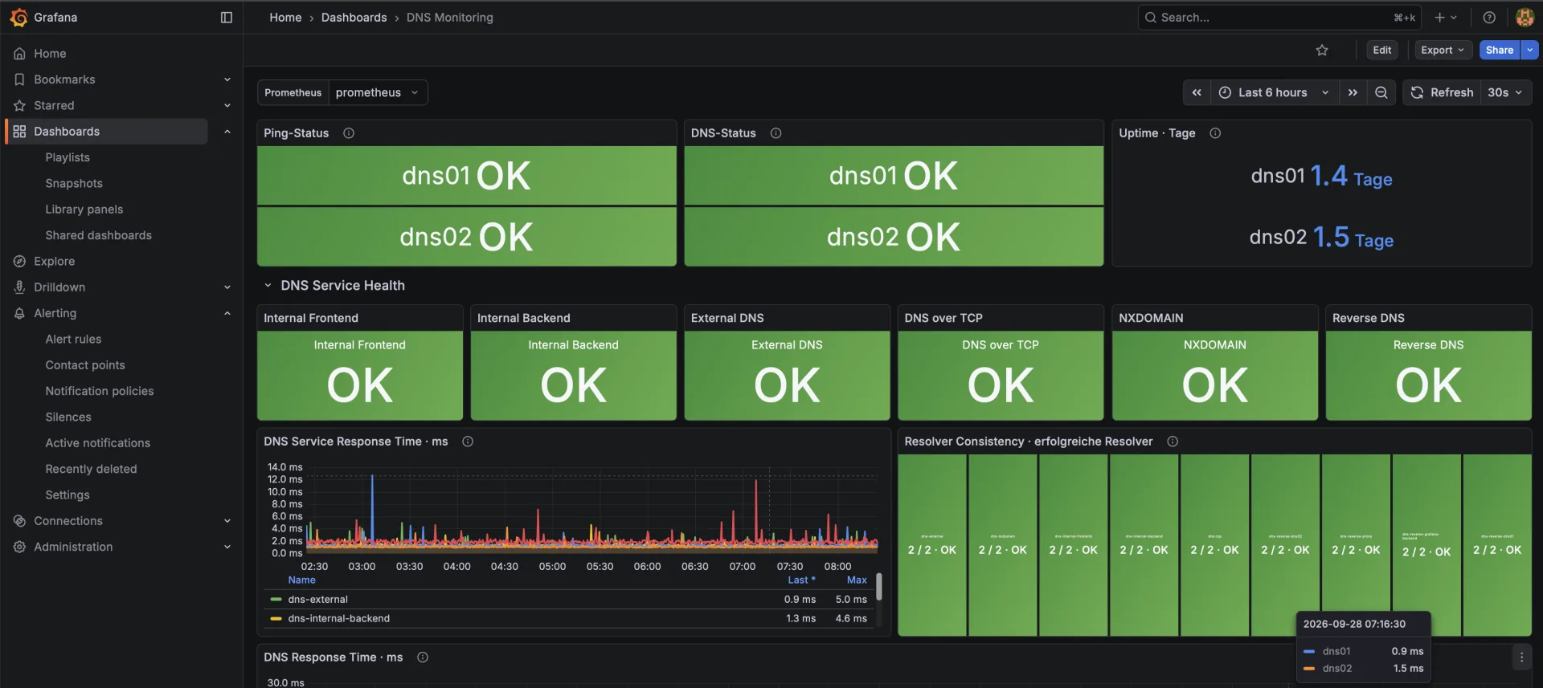Open the help question mark icon

coord(1489,17)
